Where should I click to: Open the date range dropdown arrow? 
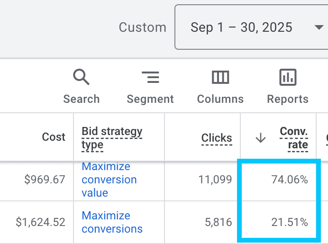(x=319, y=27)
